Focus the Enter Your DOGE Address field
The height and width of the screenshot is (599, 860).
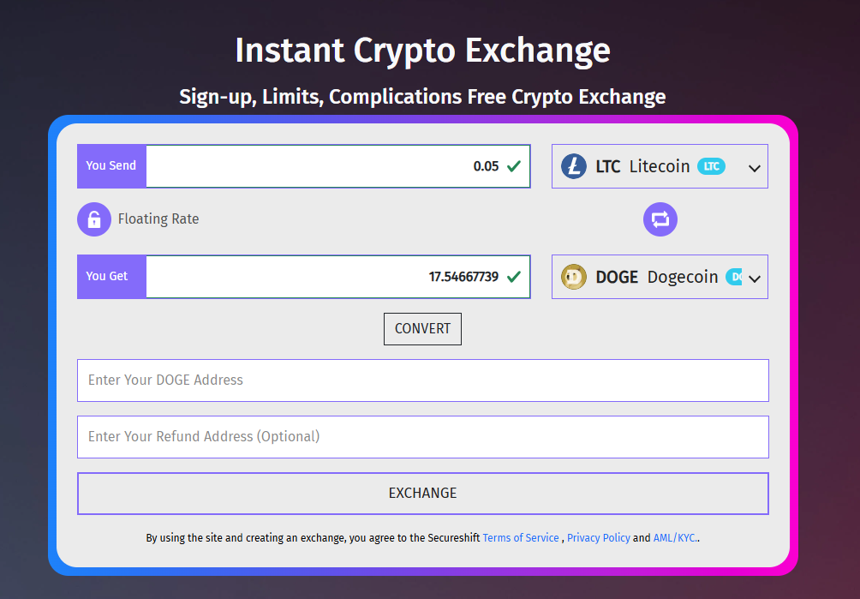click(x=423, y=380)
